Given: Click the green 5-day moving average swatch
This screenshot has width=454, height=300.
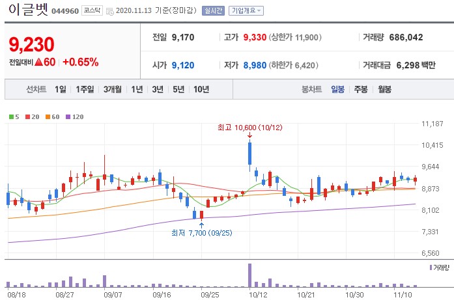Looking at the screenshot, I should point(11,117).
